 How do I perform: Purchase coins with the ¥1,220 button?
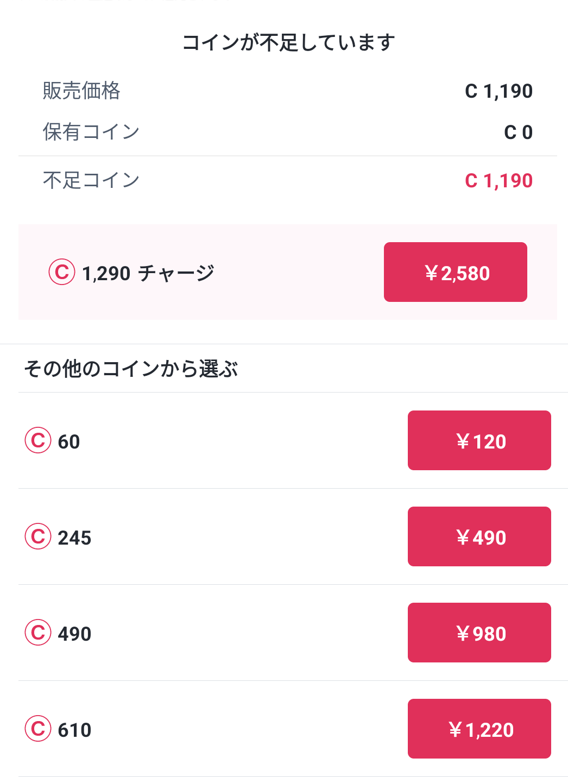[x=479, y=729]
